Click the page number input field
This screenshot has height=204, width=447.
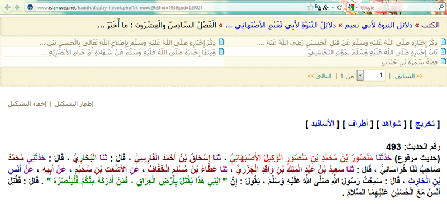374,76
